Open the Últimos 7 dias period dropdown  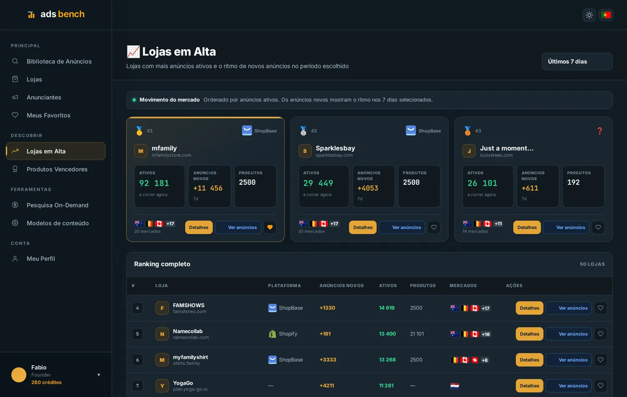coord(577,61)
